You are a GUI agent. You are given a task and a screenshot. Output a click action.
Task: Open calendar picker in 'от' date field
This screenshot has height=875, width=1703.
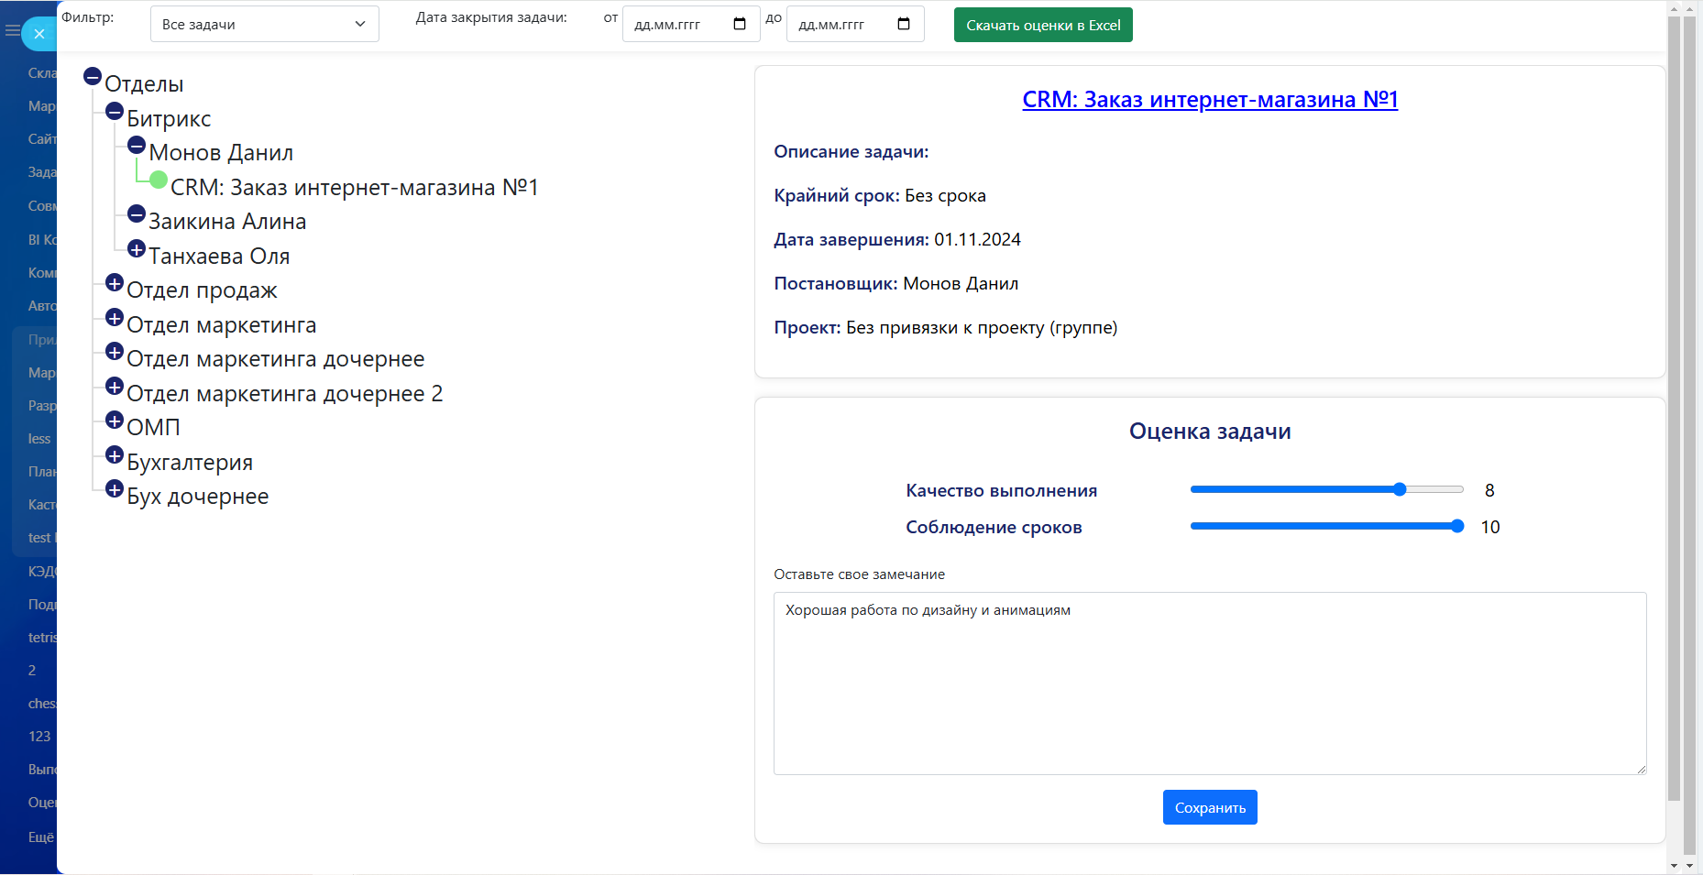tap(740, 25)
